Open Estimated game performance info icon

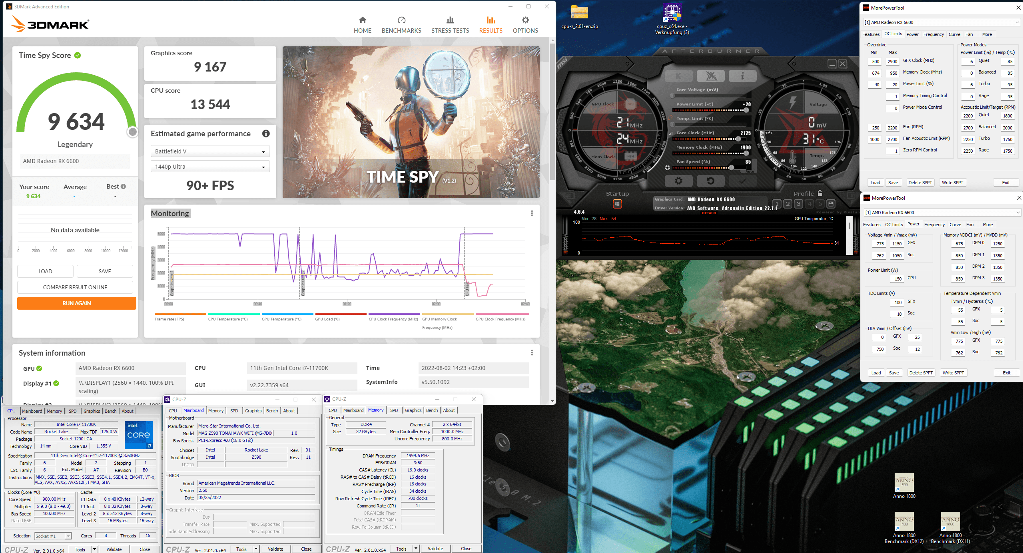pos(266,134)
